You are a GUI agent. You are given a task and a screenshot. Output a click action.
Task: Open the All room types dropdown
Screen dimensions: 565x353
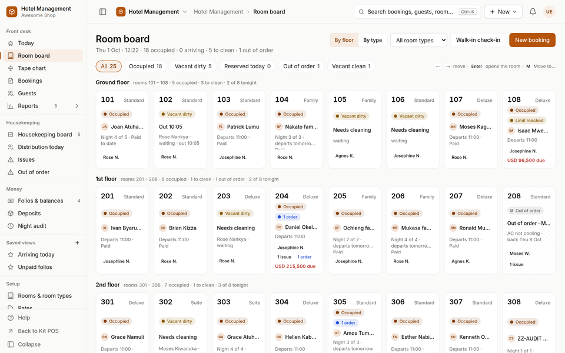point(418,40)
